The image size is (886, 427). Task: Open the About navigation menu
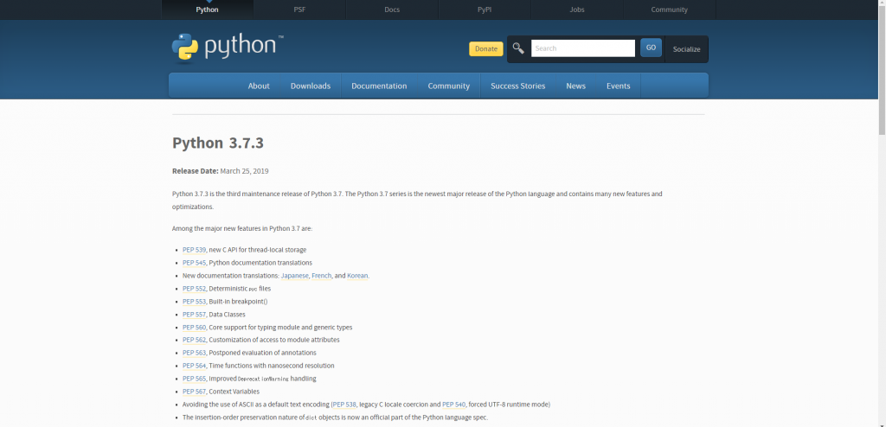(259, 86)
